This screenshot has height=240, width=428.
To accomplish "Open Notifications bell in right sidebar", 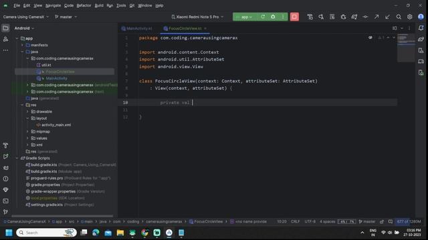I will (421, 28).
